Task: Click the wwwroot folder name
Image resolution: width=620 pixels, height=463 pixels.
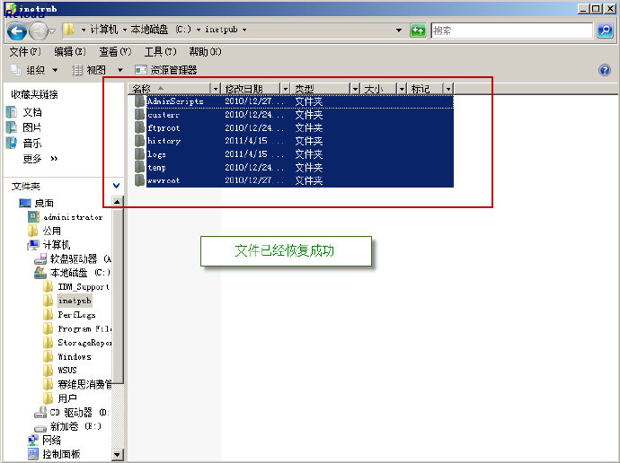Action: click(x=164, y=180)
